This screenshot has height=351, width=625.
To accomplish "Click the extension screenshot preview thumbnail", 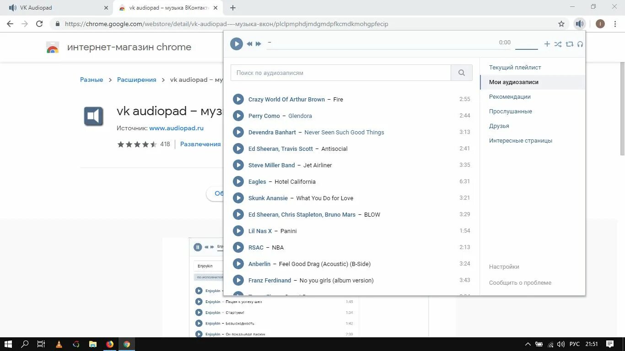I will pyautogui.click(x=309, y=288).
